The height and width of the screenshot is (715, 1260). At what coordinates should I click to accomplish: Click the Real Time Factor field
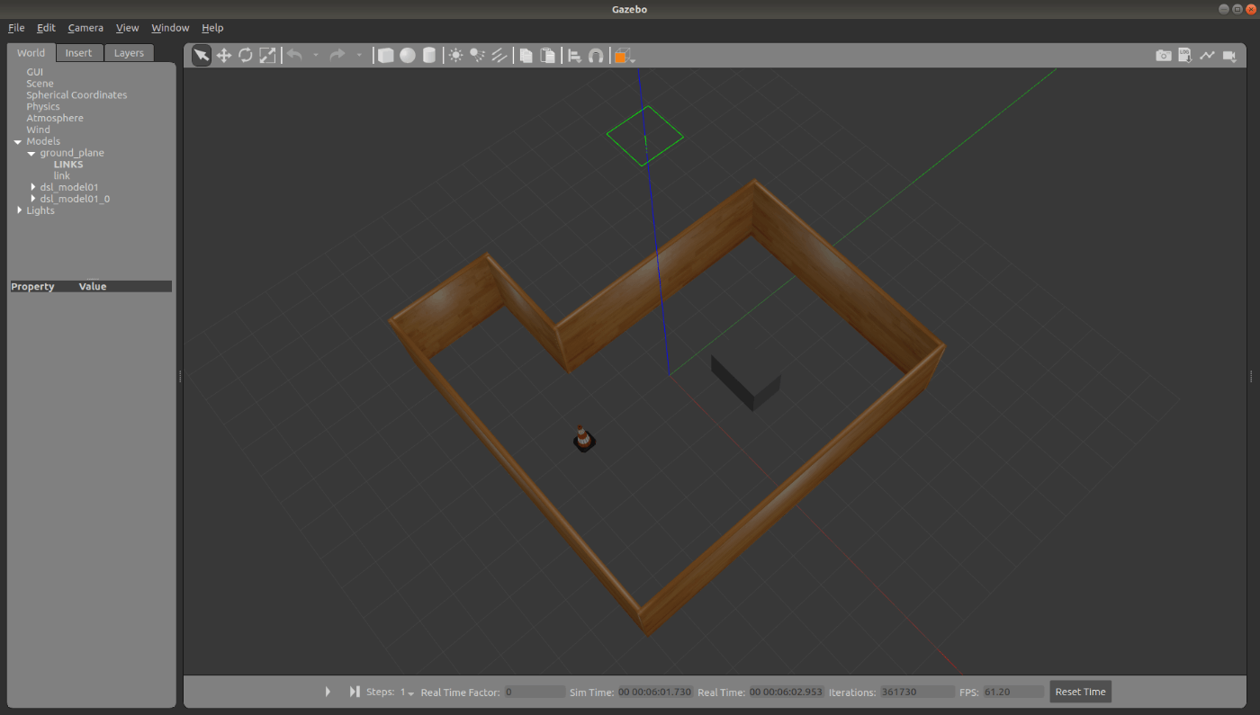coord(535,693)
